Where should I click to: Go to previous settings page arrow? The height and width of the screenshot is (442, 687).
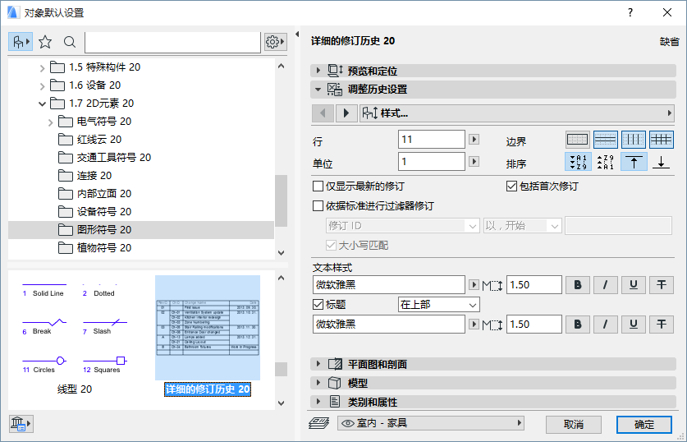click(323, 113)
